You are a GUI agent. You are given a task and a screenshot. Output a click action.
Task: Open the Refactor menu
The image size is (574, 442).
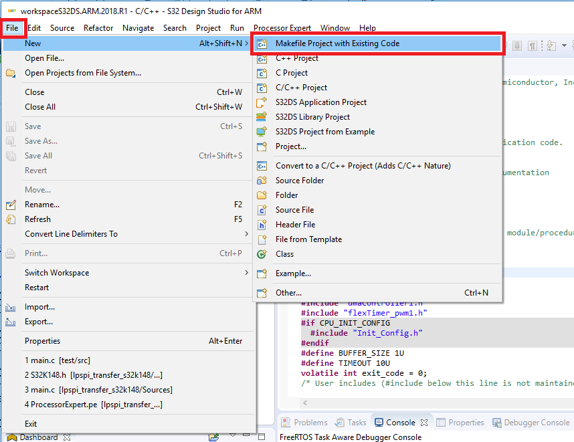pyautogui.click(x=98, y=28)
